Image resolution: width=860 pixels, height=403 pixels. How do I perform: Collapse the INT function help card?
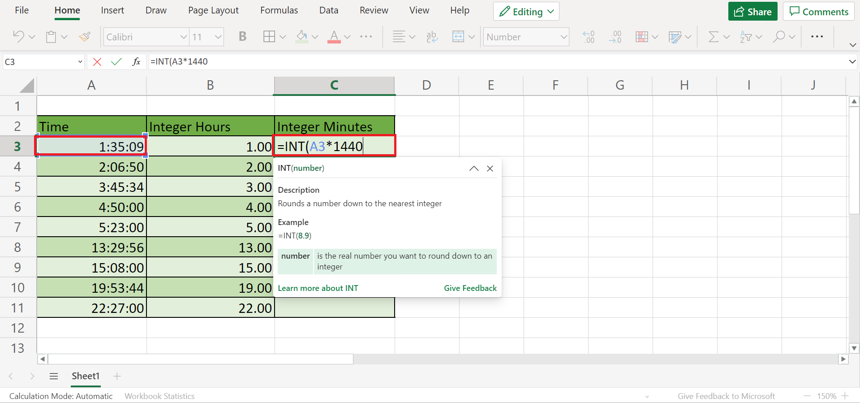473,169
